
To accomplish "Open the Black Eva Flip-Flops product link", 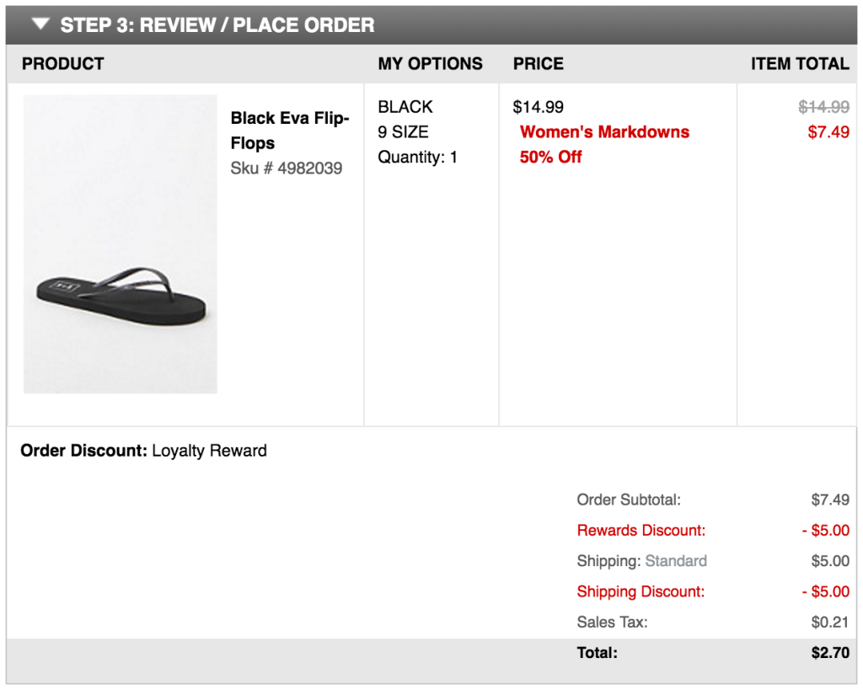I will 289,131.
